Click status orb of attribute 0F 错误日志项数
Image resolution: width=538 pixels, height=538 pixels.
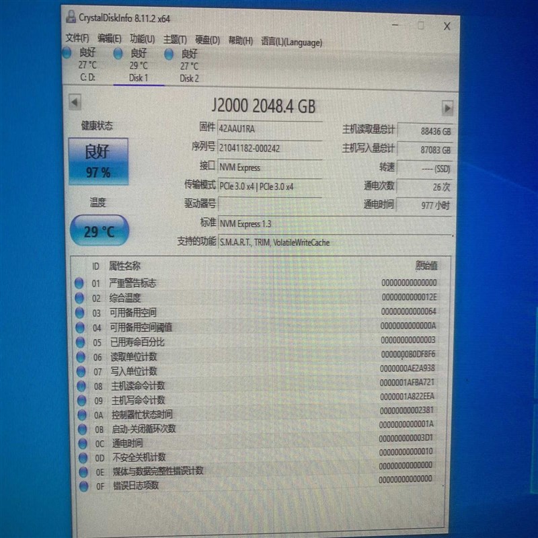click(x=83, y=486)
